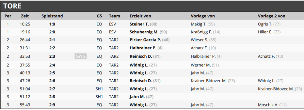Viewport: 304px width, 110px height.
Task: Click the Zeit column header
Action: pos(25,16)
